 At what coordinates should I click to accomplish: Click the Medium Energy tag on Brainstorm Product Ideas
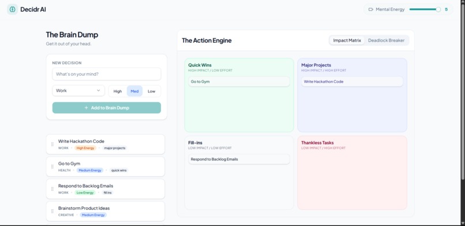coord(93,214)
